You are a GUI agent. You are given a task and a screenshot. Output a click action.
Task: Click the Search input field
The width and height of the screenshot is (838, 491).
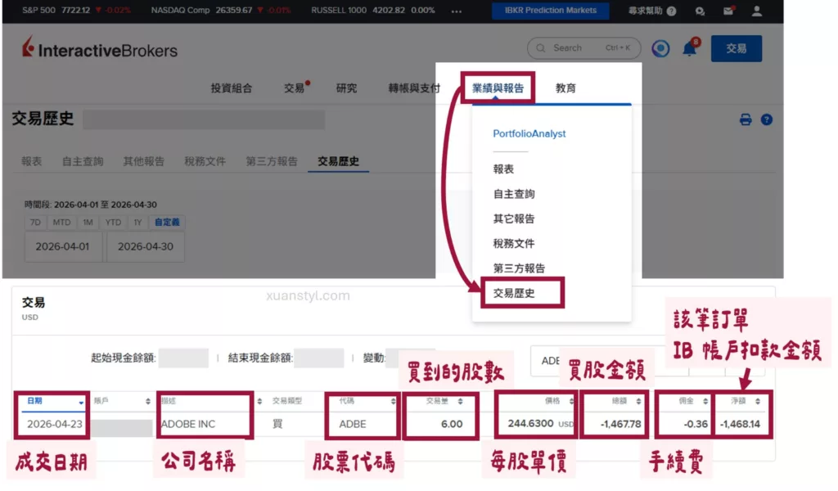coord(583,48)
